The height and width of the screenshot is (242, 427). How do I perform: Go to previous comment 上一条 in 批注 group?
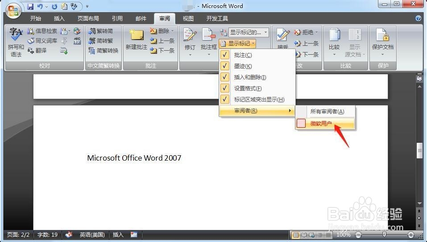pos(162,41)
